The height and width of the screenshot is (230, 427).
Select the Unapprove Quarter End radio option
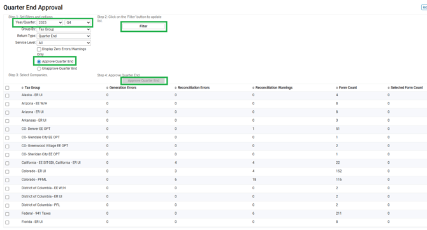[x=39, y=69]
